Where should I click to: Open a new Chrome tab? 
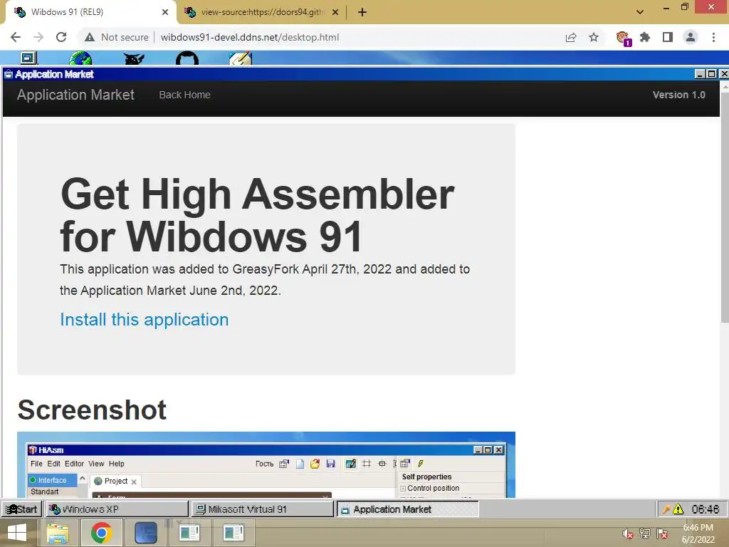click(x=362, y=12)
